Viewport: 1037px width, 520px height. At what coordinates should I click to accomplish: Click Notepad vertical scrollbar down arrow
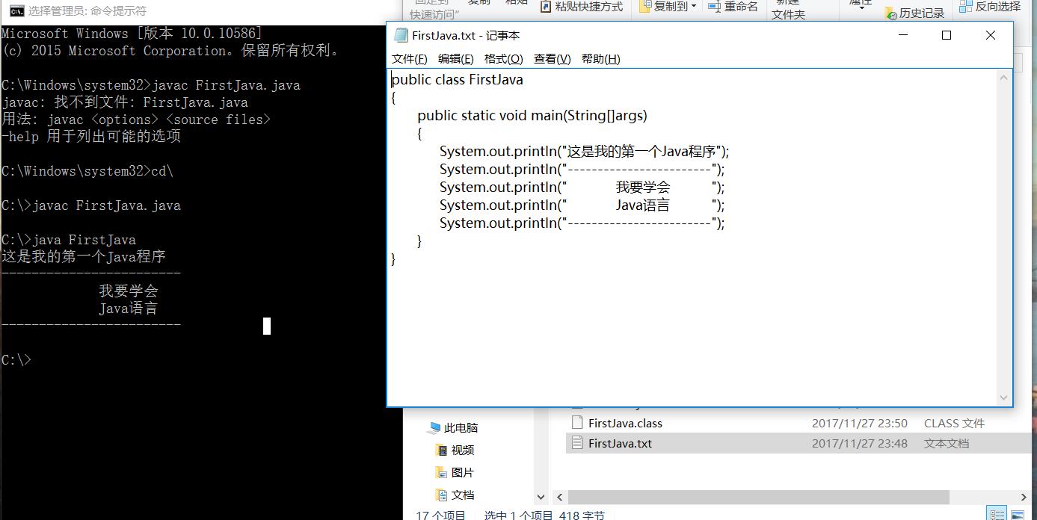(1004, 398)
